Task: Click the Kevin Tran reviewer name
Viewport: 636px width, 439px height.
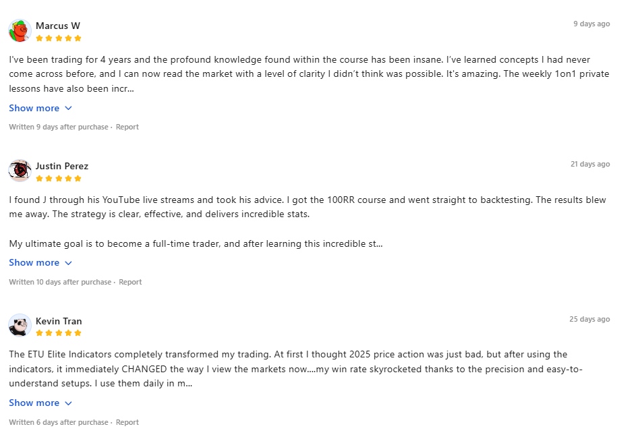Action: click(59, 321)
